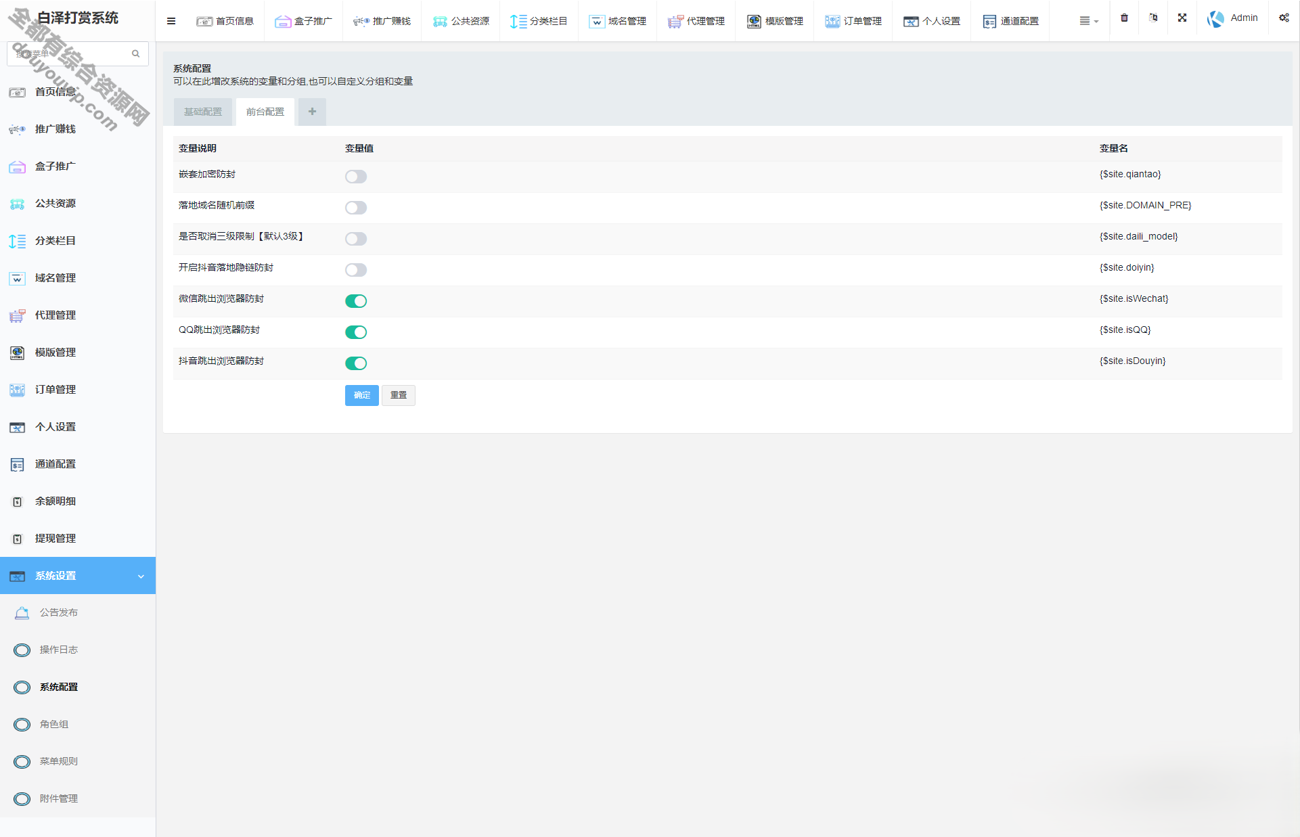Click the 重置 reset button
This screenshot has height=837, width=1300.
[x=399, y=395]
